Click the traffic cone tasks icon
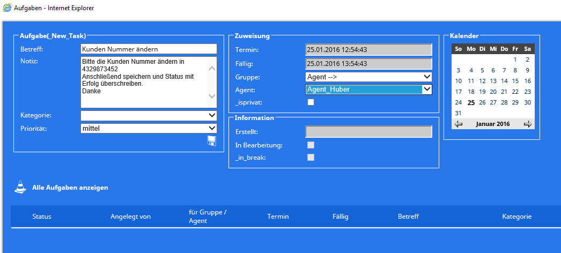The width and height of the screenshot is (561, 253). [x=20, y=188]
